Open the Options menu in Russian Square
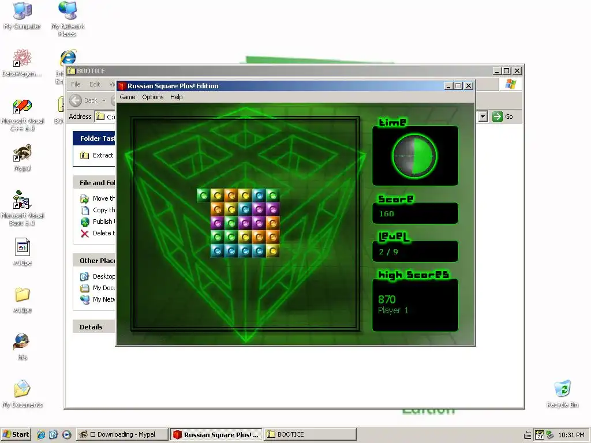This screenshot has width=591, height=443. click(152, 97)
